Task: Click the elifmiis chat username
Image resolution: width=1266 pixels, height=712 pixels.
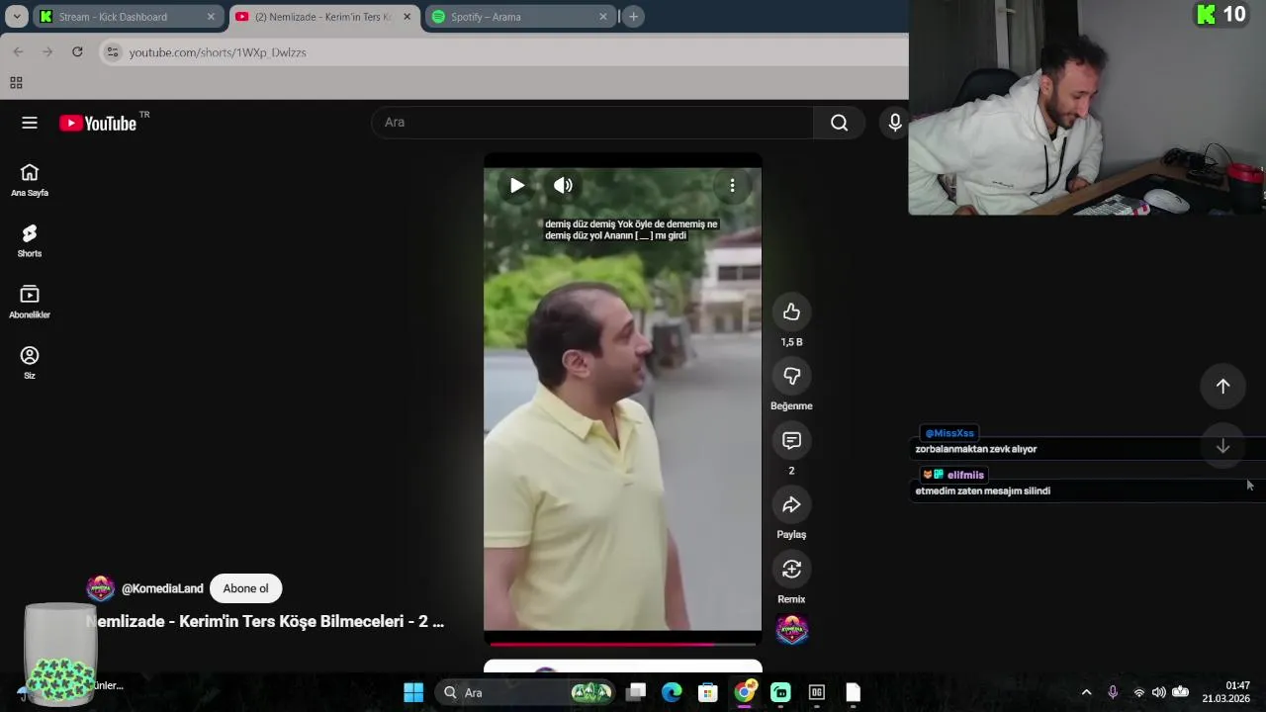Action: [x=965, y=475]
